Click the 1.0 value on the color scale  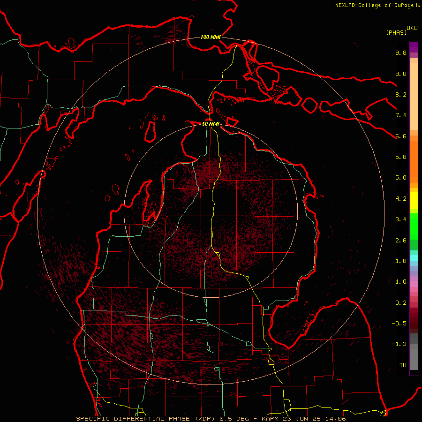point(401,282)
